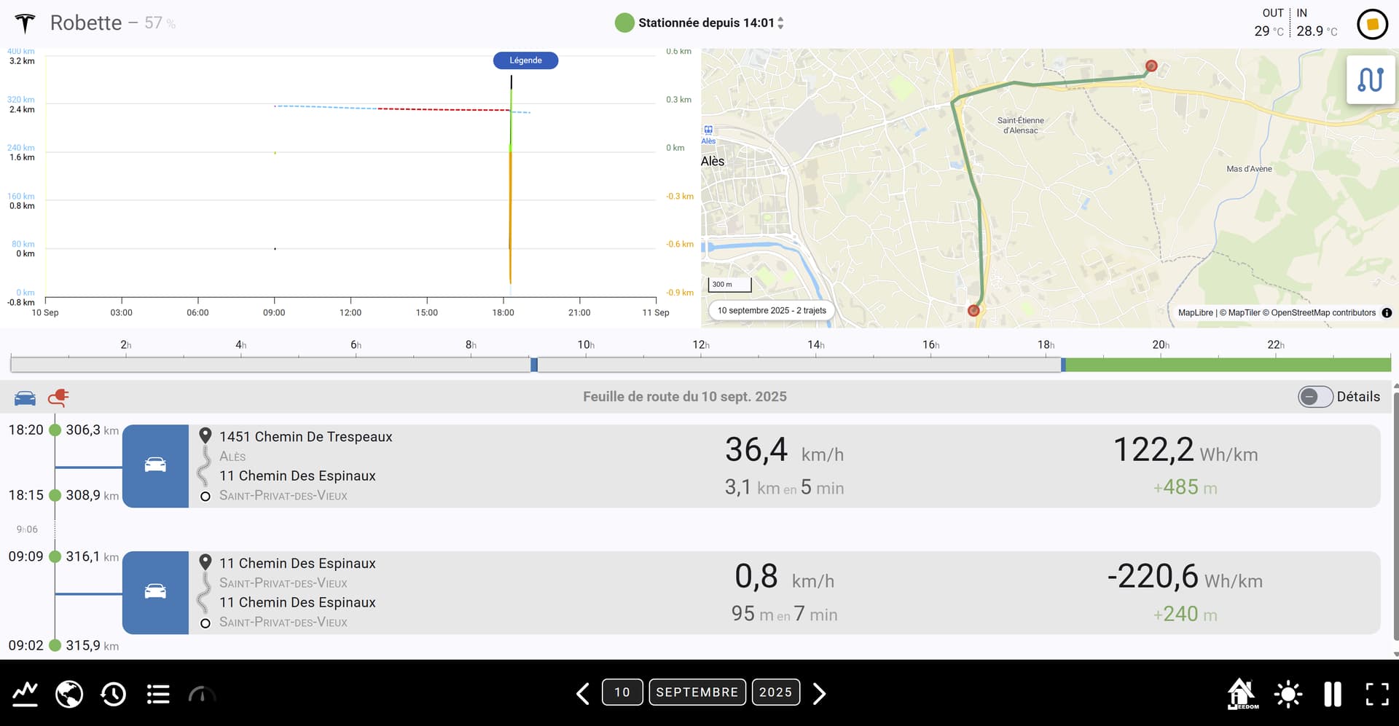Screen dimensions: 1399x726
Task: Open the 2025 year selector
Action: 775,692
